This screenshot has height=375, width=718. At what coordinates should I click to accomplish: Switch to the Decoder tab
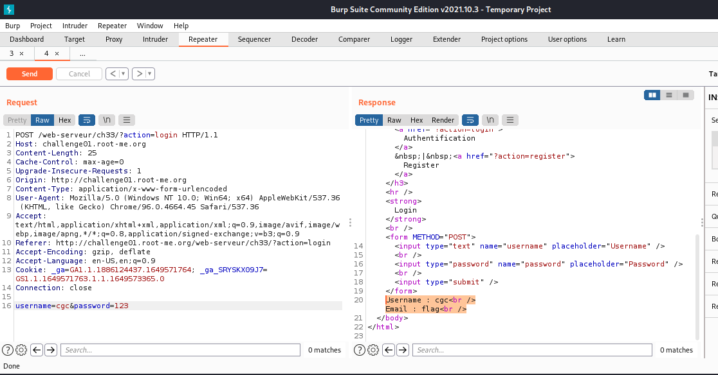304,39
